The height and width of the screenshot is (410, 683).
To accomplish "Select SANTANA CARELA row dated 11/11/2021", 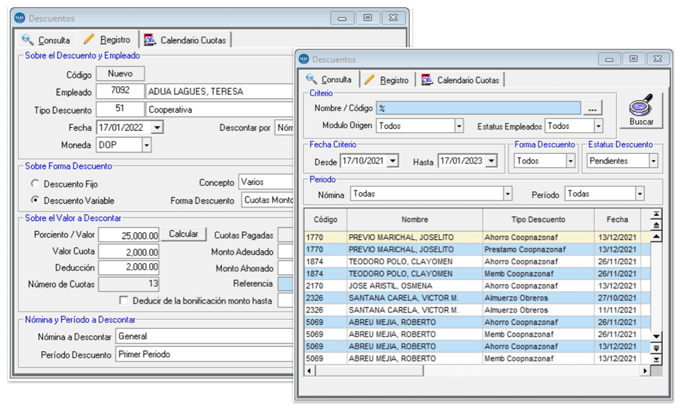I will pyautogui.click(x=477, y=310).
